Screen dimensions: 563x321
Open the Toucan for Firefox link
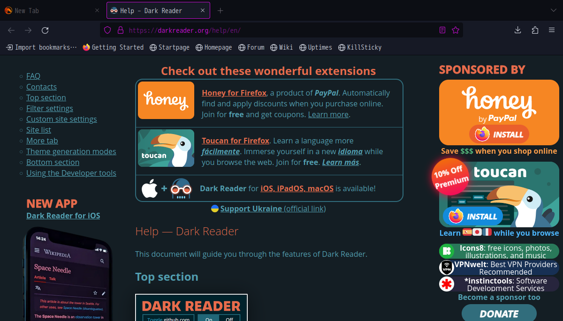pos(236,141)
